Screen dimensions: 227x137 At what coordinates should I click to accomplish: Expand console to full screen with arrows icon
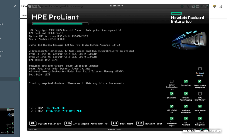coord(202,6)
